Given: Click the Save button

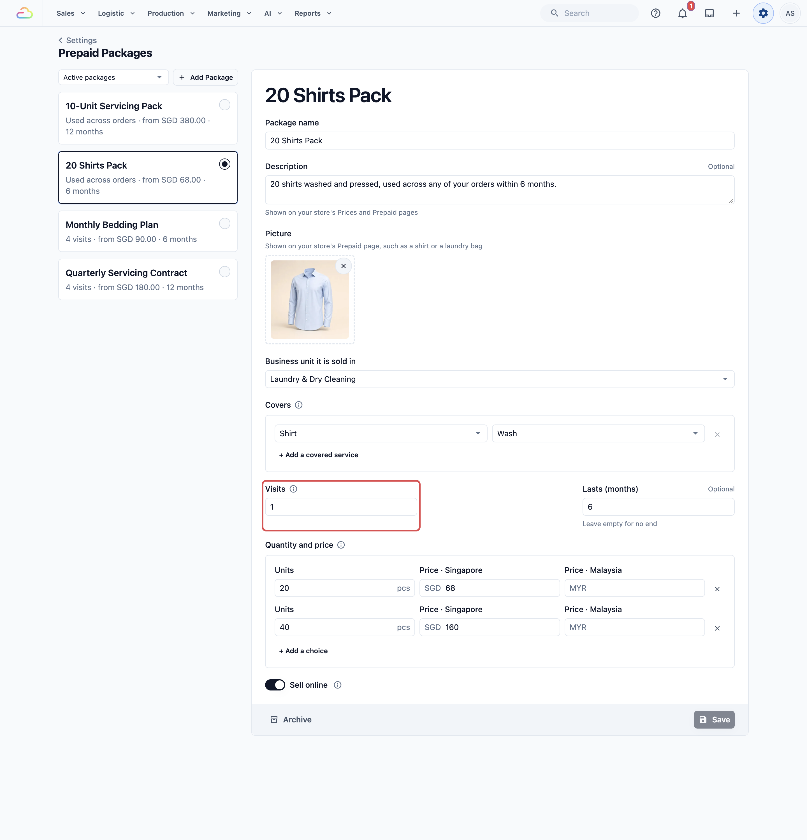Looking at the screenshot, I should [714, 720].
